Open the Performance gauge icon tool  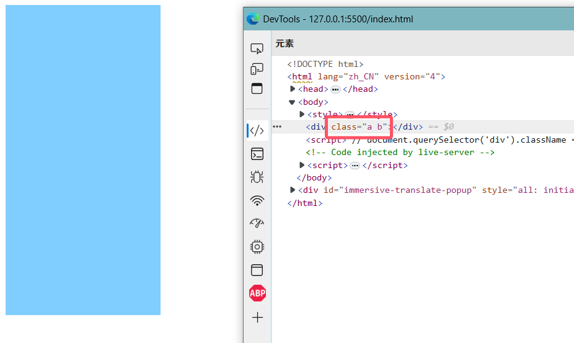click(257, 223)
